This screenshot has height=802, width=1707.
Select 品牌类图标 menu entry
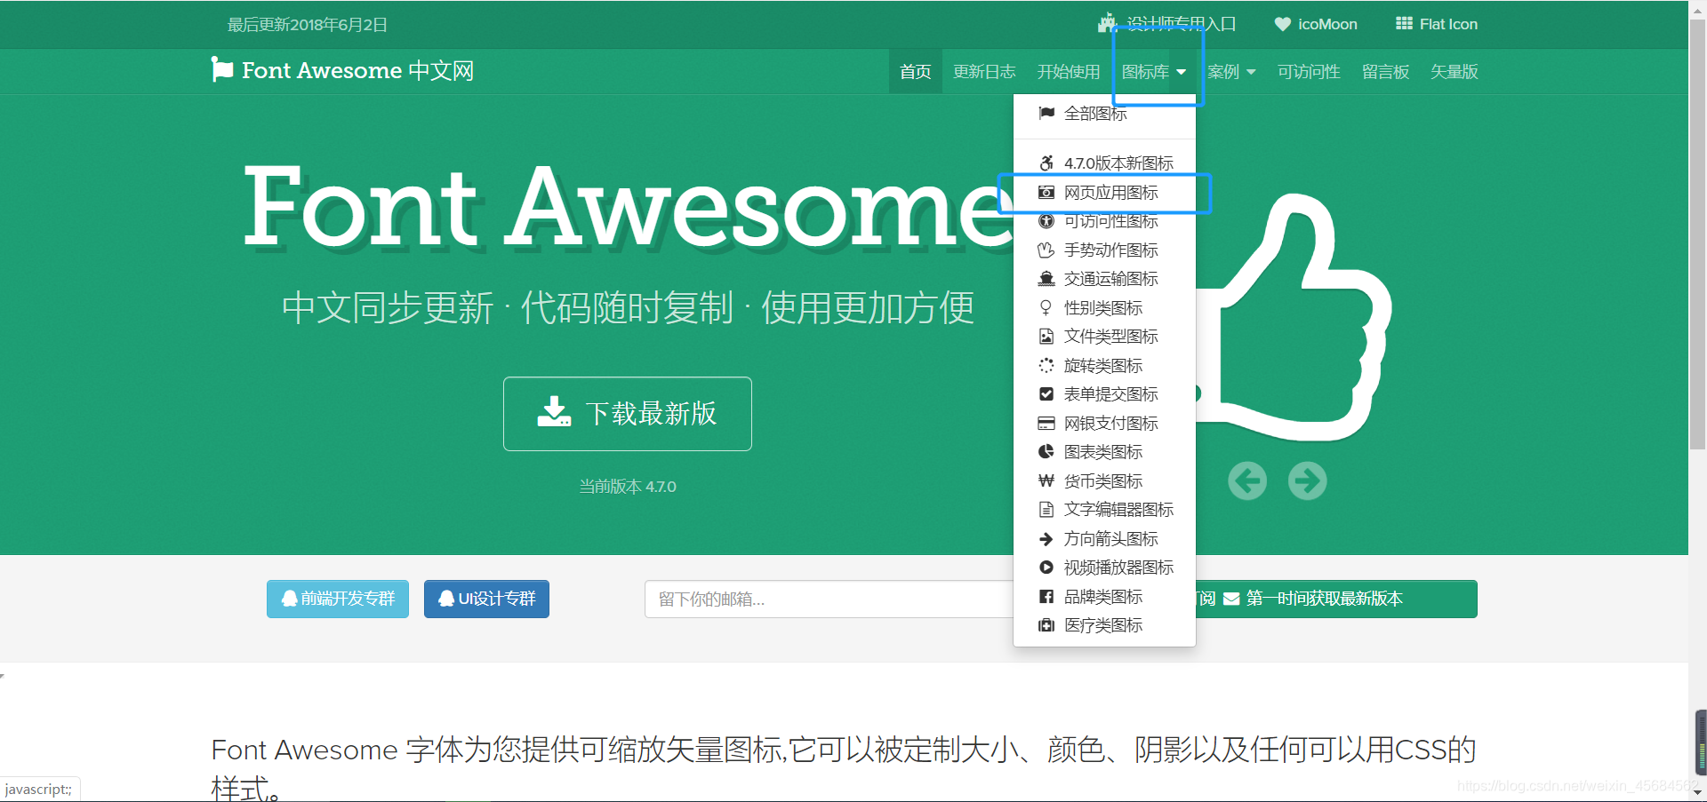tap(1104, 596)
